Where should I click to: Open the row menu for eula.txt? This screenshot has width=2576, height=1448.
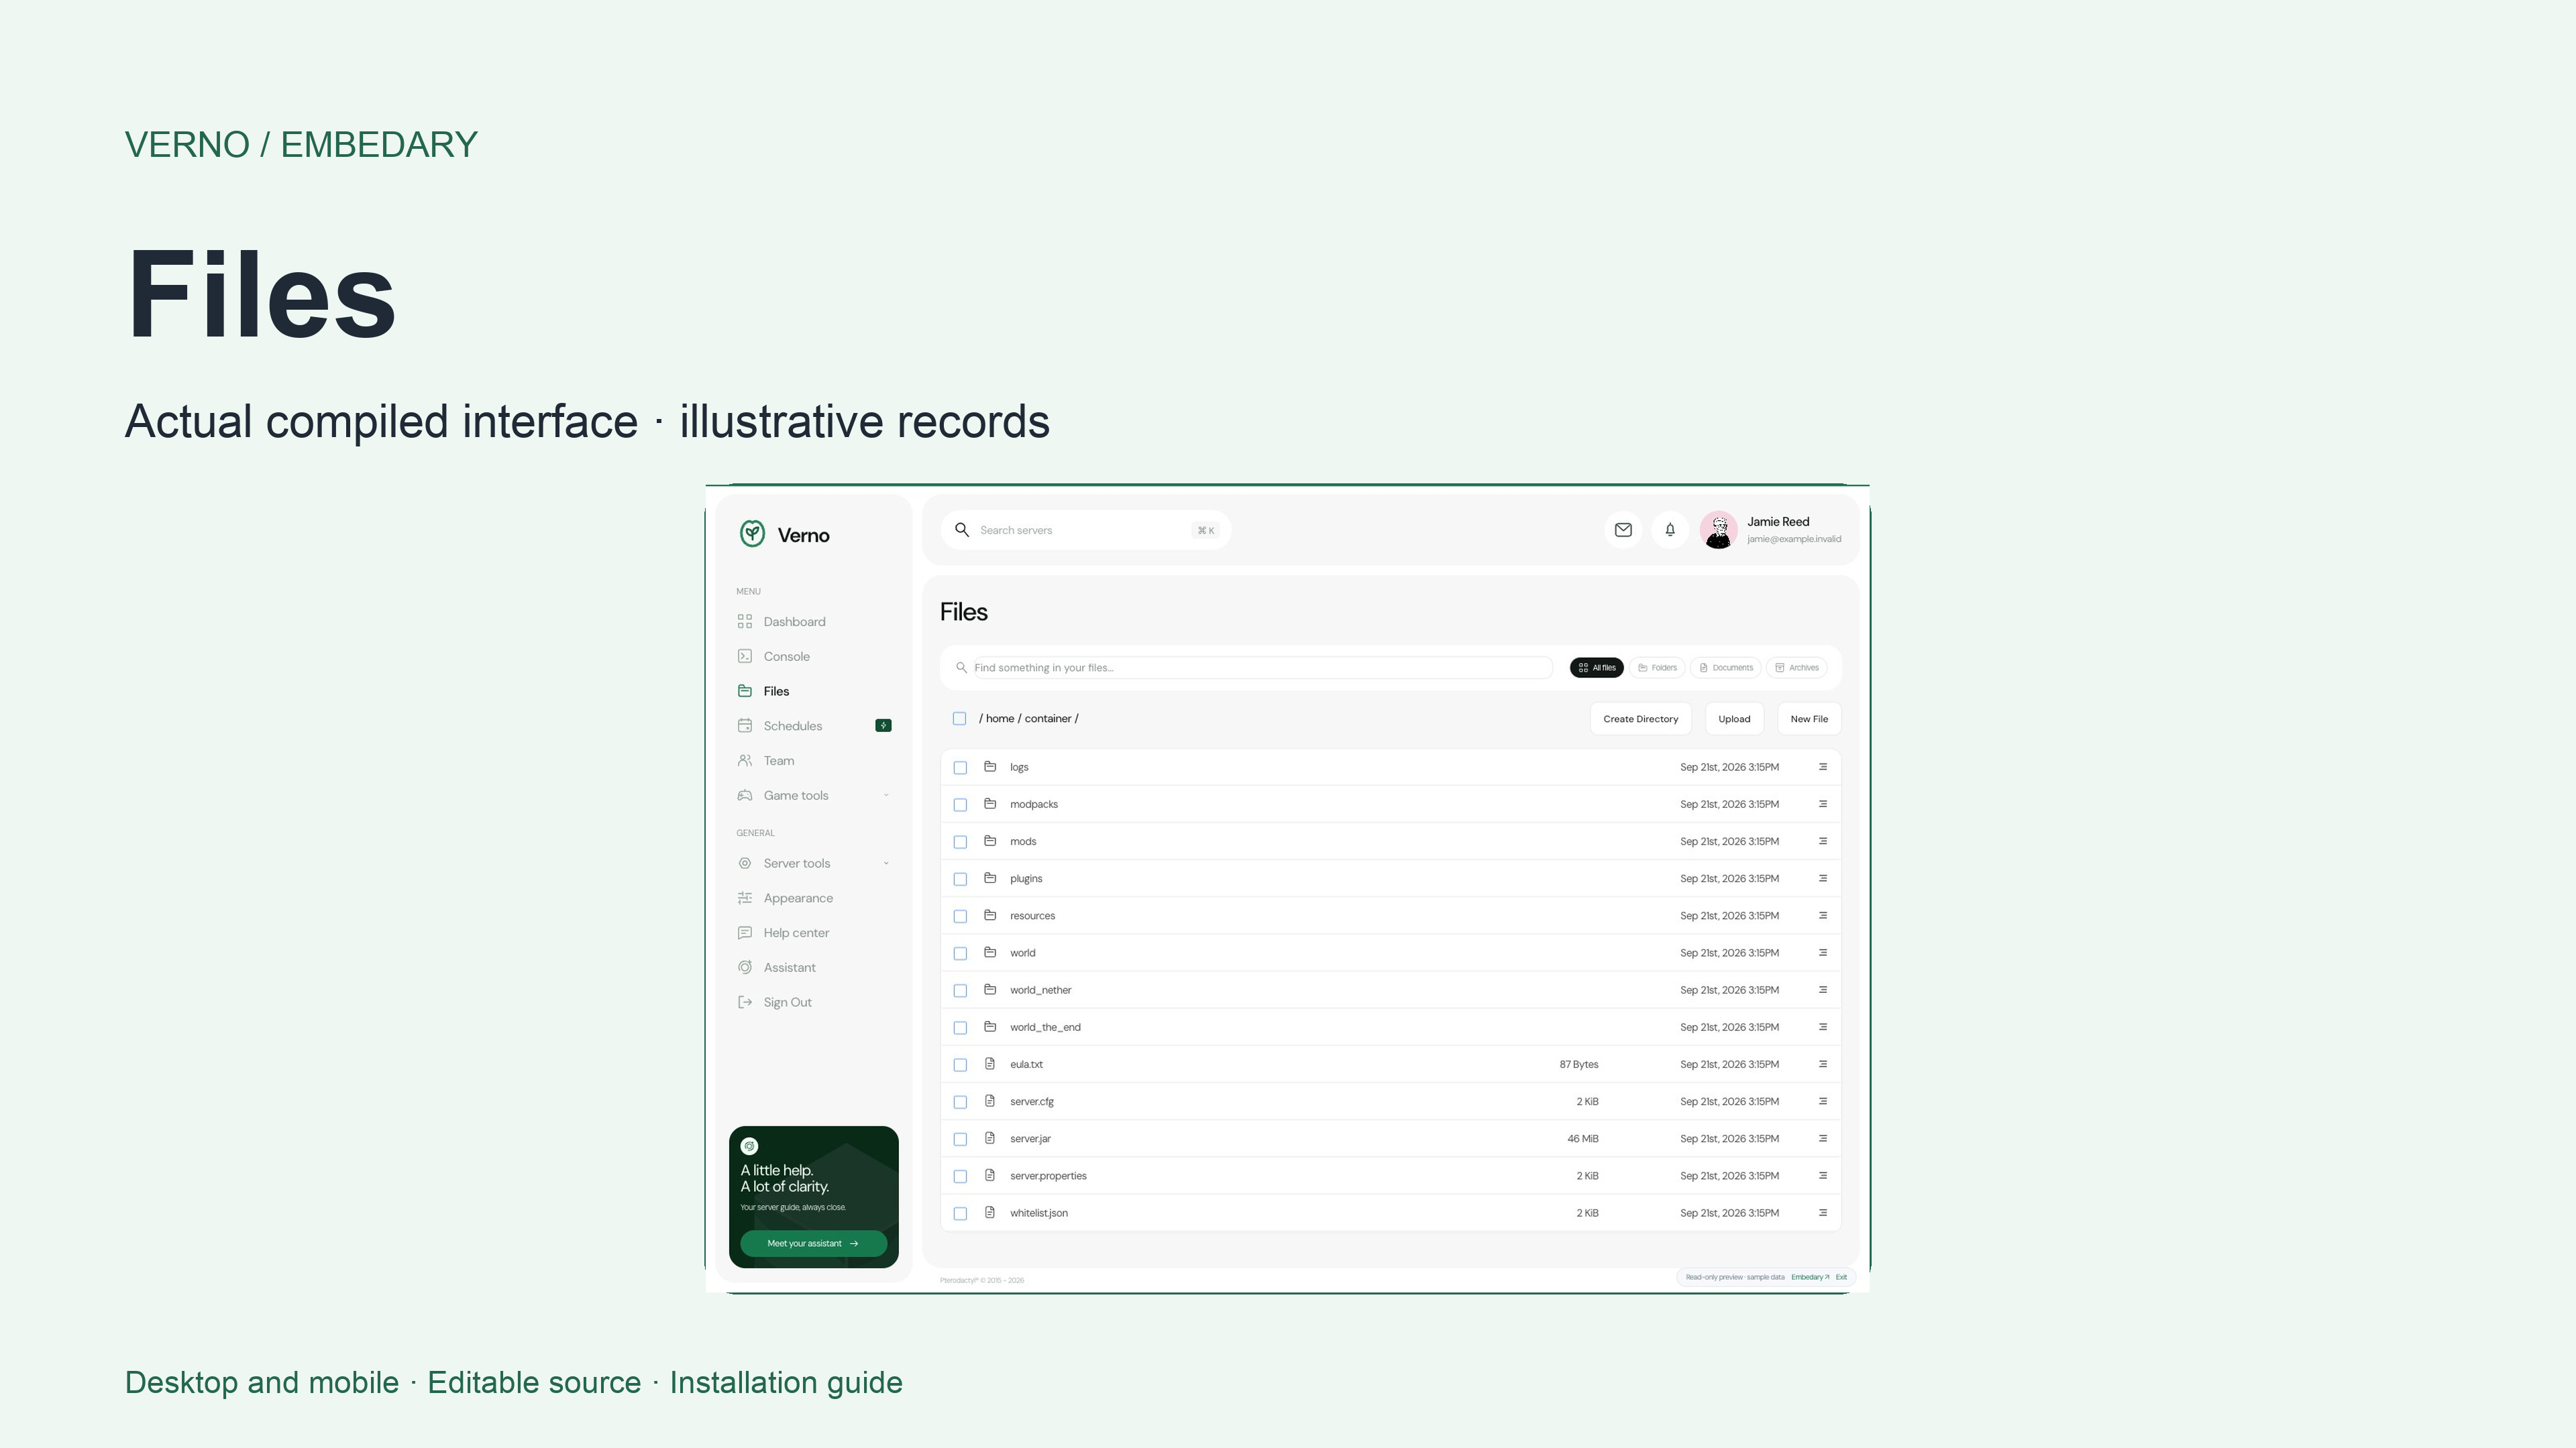click(1822, 1065)
